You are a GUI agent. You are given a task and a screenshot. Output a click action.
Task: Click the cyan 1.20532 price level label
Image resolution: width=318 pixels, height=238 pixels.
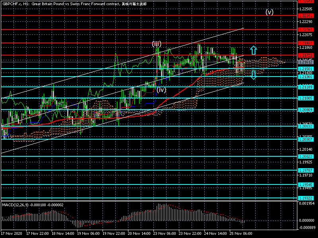pyautogui.click(x=306, y=126)
